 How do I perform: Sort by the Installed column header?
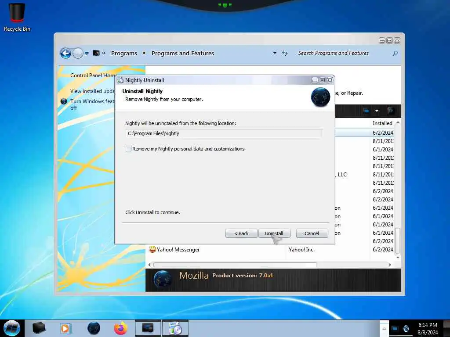383,123
